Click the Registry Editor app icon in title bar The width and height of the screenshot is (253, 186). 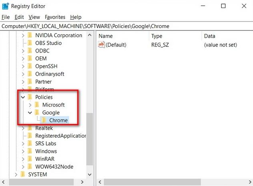click(6, 6)
